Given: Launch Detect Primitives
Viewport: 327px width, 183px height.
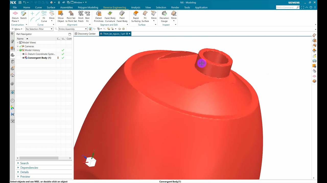Looking at the screenshot, I should 99,16.
